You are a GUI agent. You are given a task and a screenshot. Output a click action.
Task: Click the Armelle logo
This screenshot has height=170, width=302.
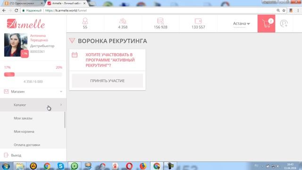pyautogui.click(x=26, y=24)
